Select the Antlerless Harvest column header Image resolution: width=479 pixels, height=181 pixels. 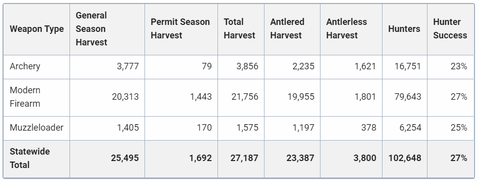pyautogui.click(x=346, y=28)
